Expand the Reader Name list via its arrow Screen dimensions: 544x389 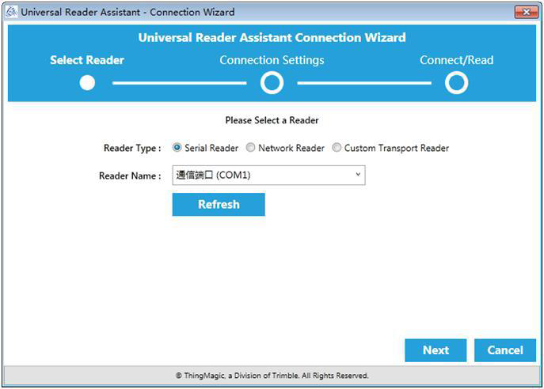point(358,176)
